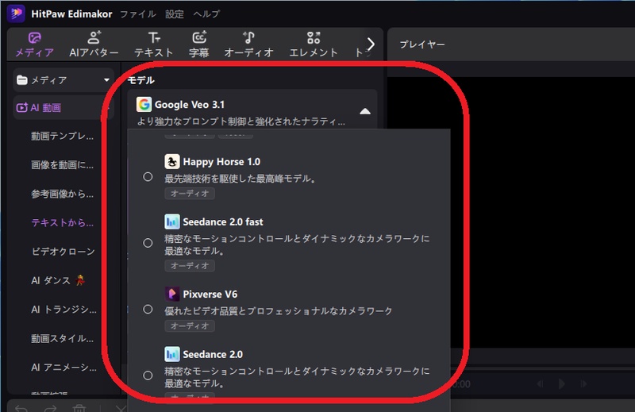
Task: Click the Seedance 2.0 fast chart icon
Action: click(171, 221)
